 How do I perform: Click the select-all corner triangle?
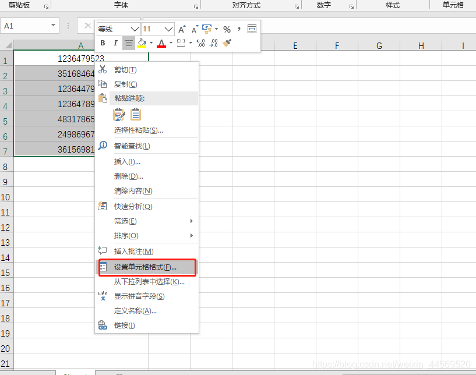(x=8, y=45)
